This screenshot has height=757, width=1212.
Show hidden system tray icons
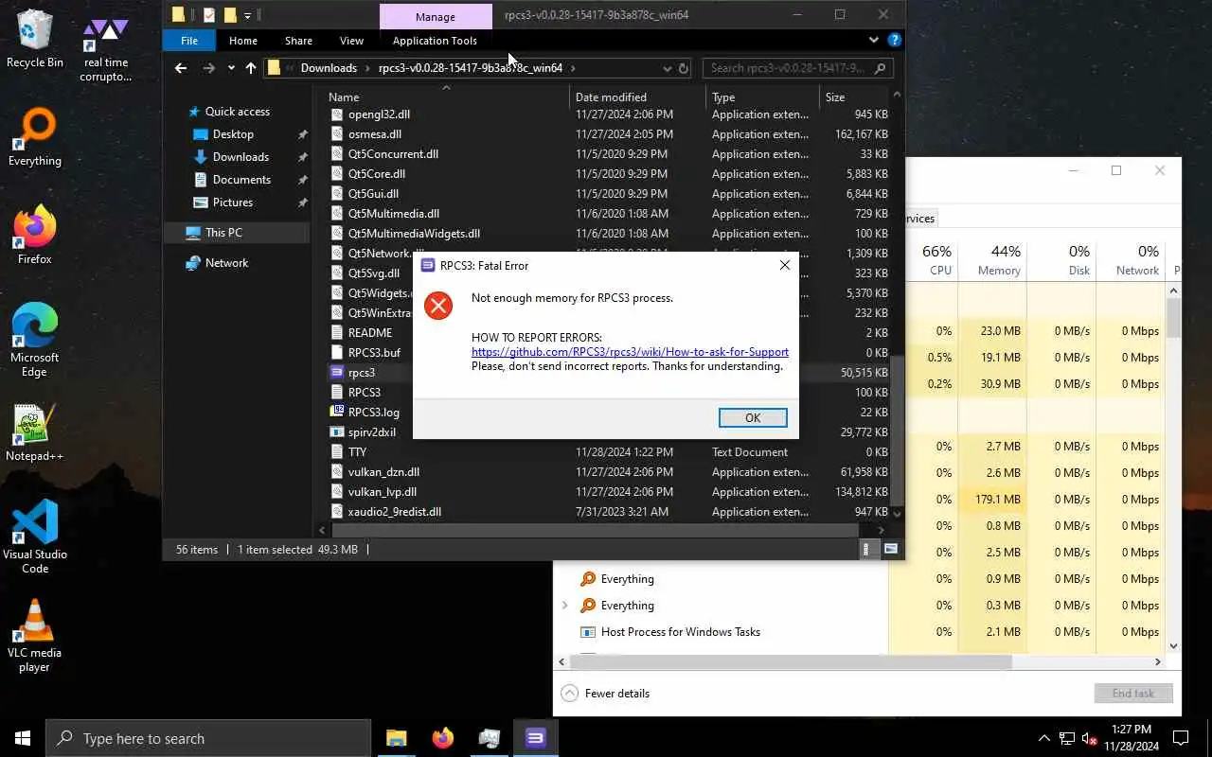pyautogui.click(x=1044, y=738)
